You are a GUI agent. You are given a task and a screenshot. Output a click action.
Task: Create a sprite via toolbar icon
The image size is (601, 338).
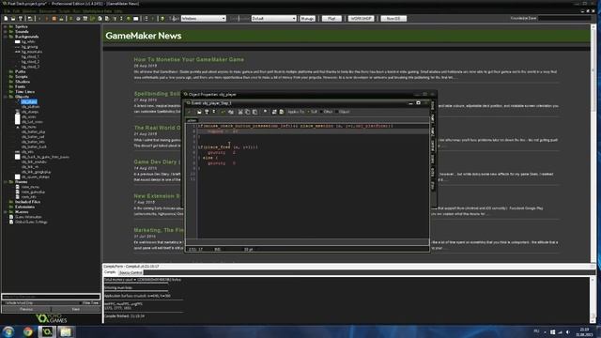pyautogui.click(x=70, y=19)
